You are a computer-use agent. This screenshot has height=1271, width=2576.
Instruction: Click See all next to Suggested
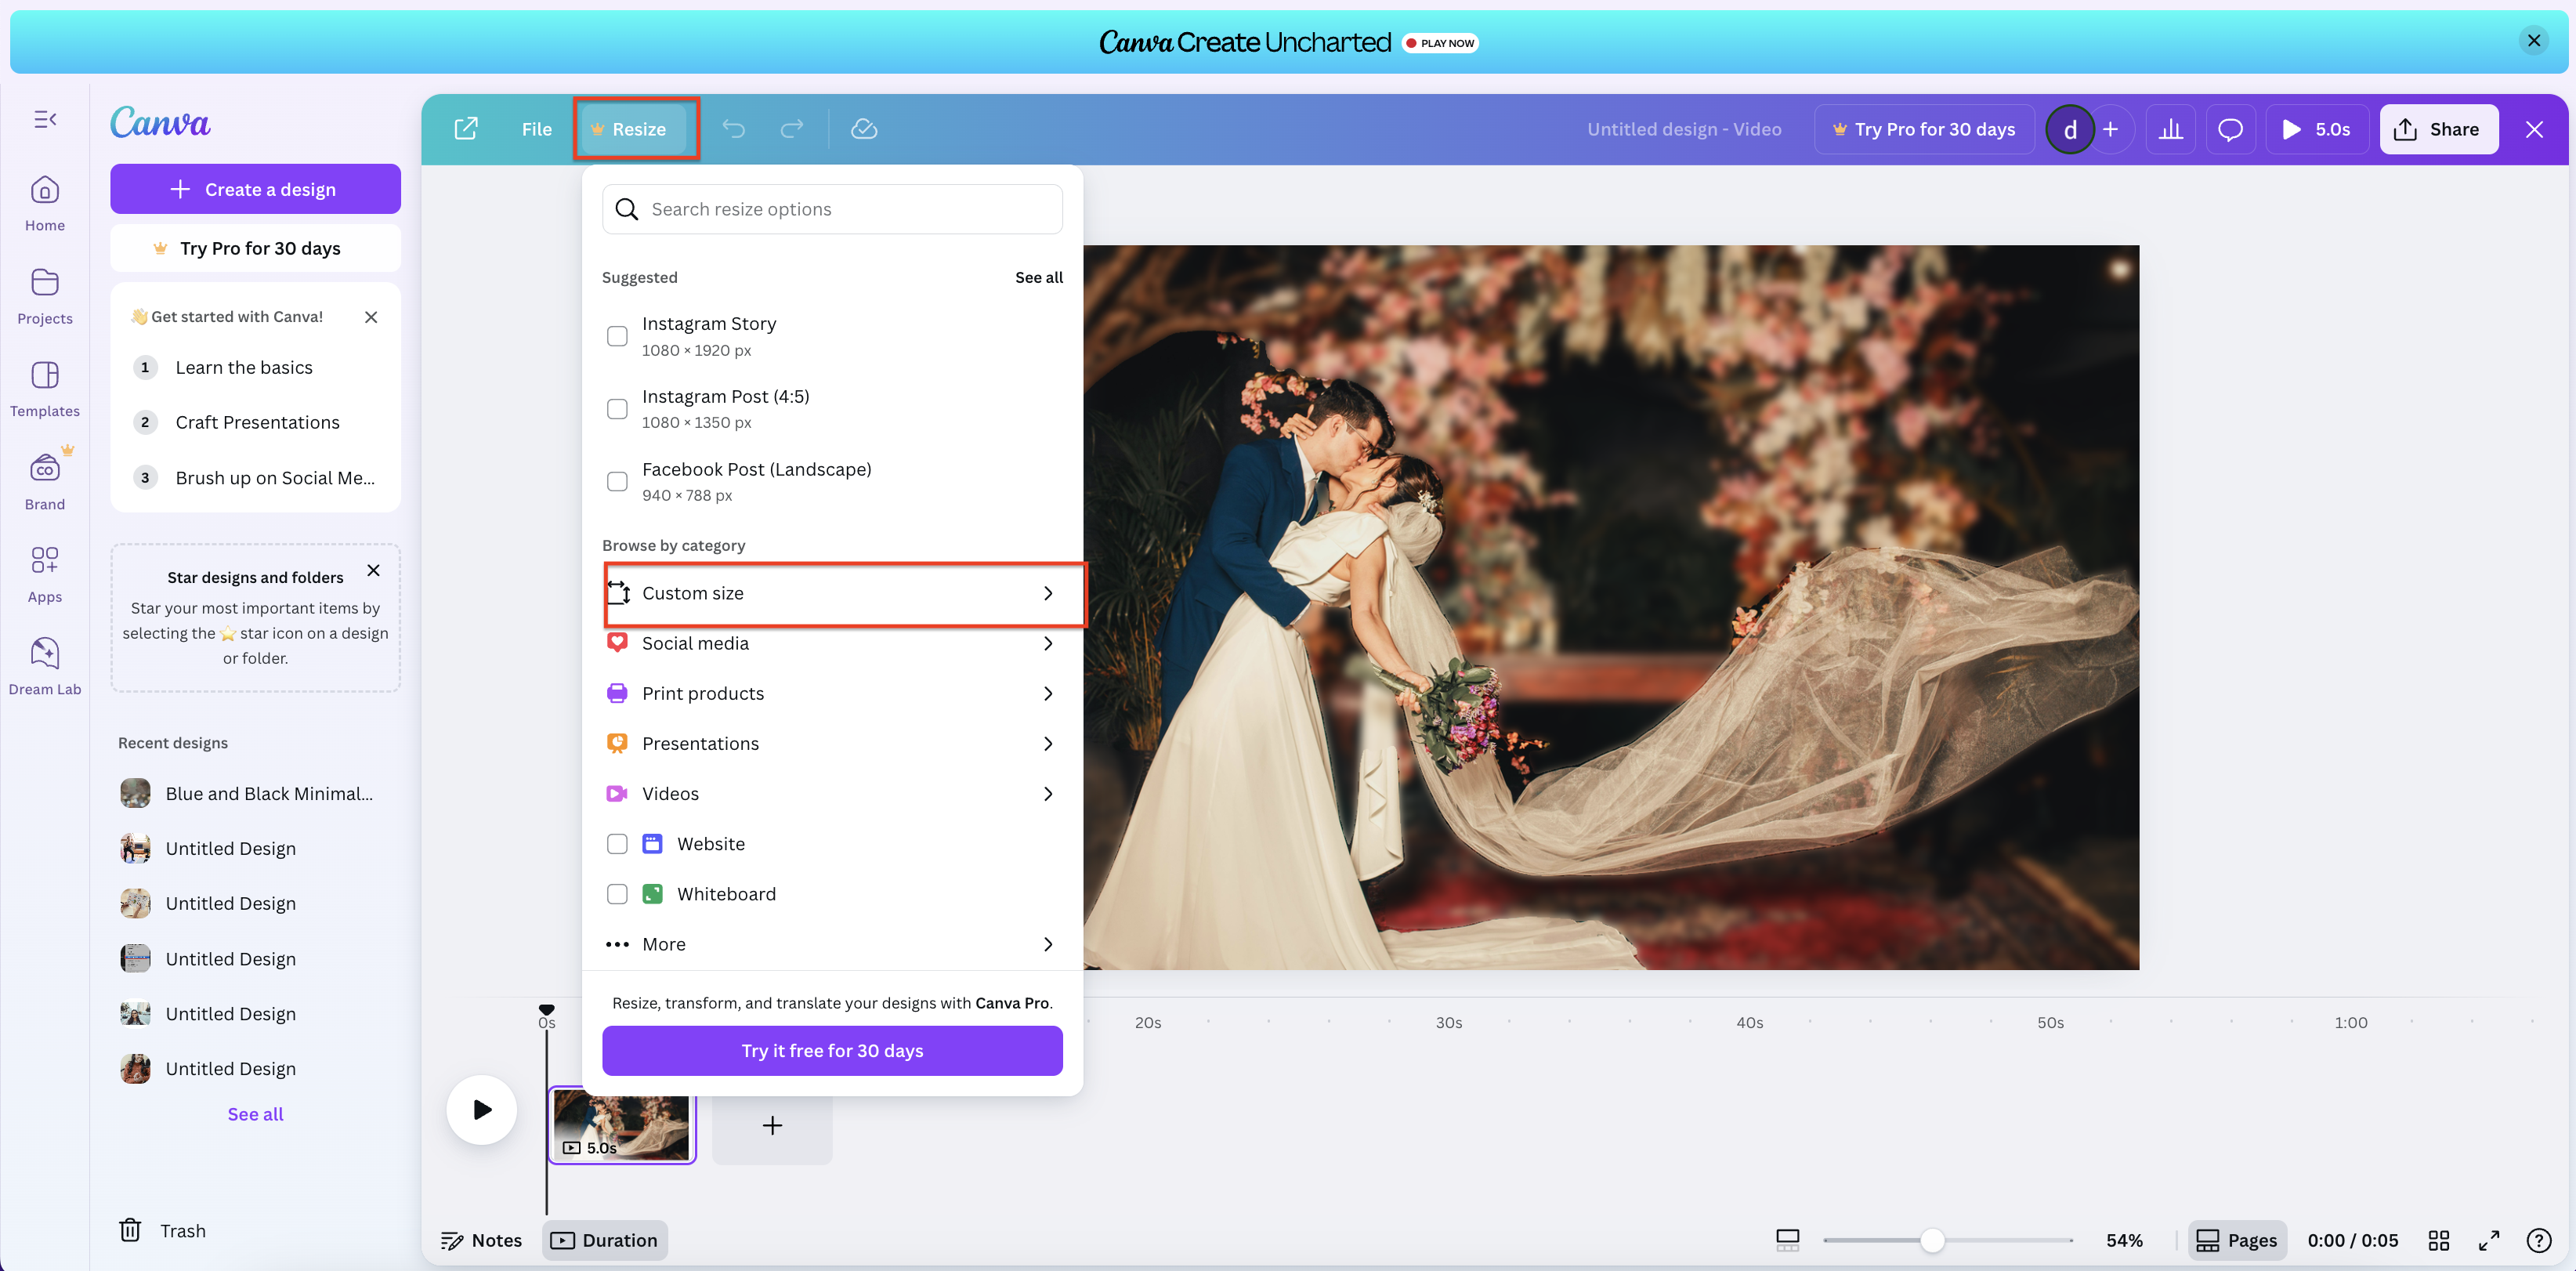pyautogui.click(x=1038, y=277)
